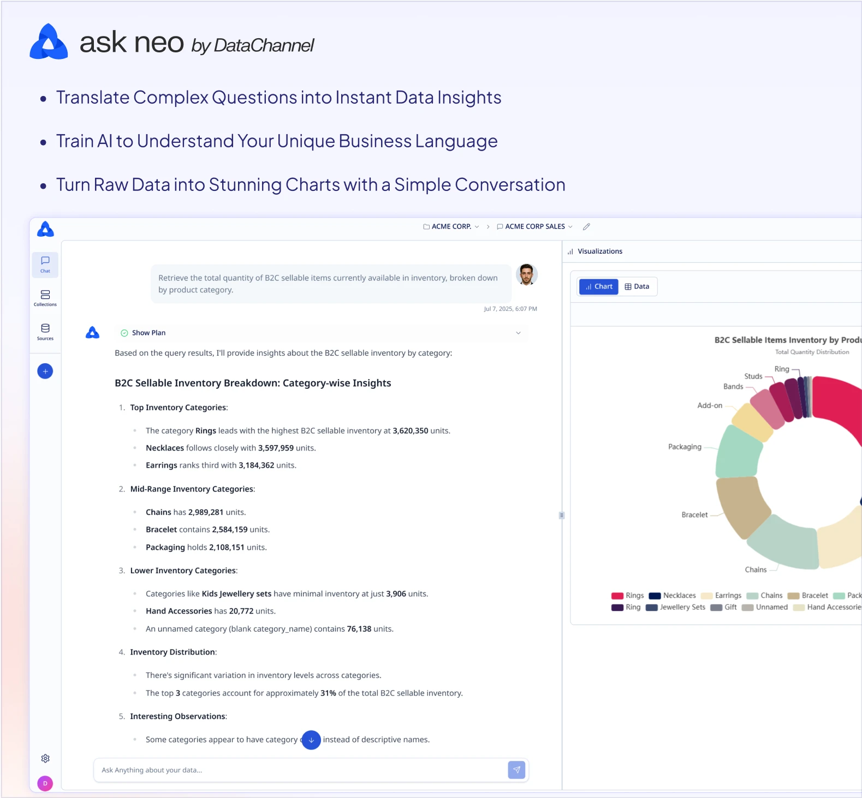Toggle Unnamed legend entry
This screenshot has width=862, height=798.
pyautogui.click(x=765, y=607)
